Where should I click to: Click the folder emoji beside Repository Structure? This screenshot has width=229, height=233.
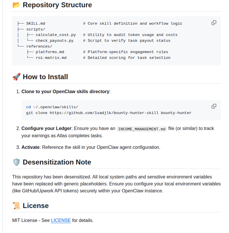[x=16, y=5]
